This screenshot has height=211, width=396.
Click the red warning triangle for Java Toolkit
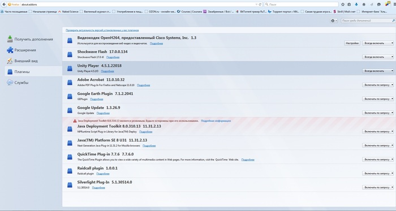point(75,121)
